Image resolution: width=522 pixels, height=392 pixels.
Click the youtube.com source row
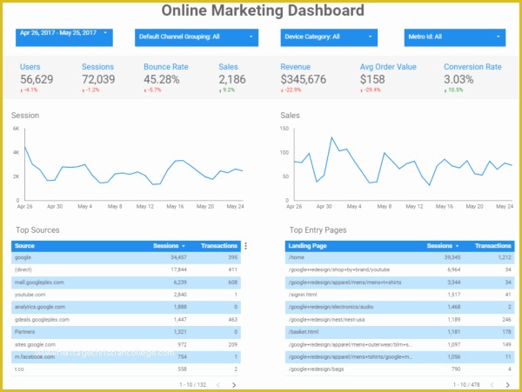click(126, 295)
